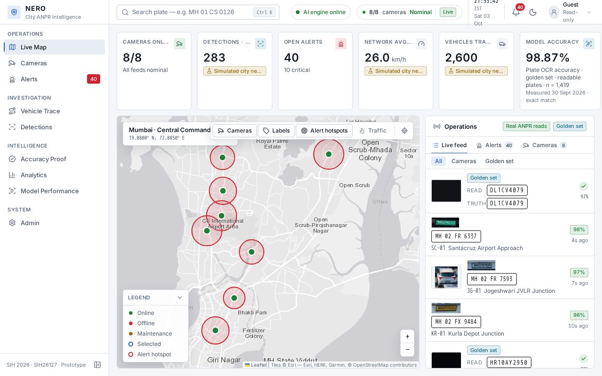Open Jogeshwari vehicle thumbnail image
This screenshot has height=376, width=602.
click(446, 277)
